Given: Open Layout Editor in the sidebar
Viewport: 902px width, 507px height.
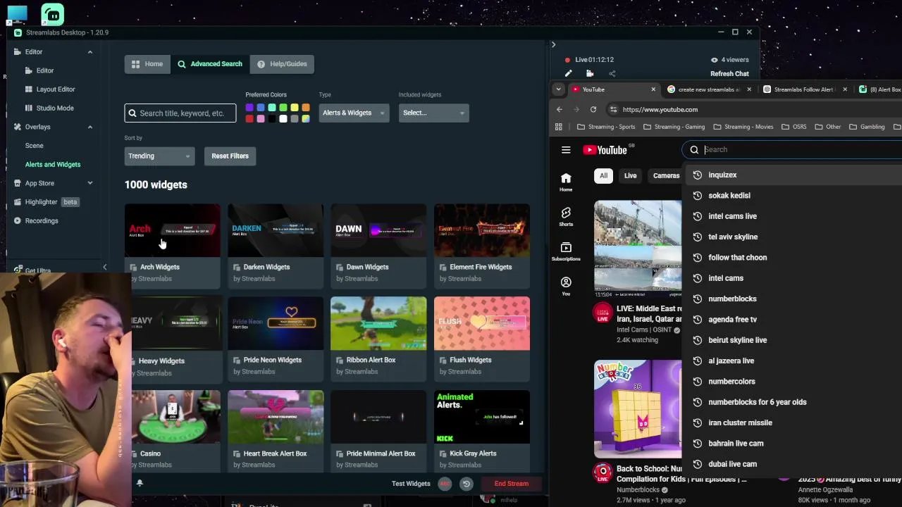Looking at the screenshot, I should pos(56,89).
